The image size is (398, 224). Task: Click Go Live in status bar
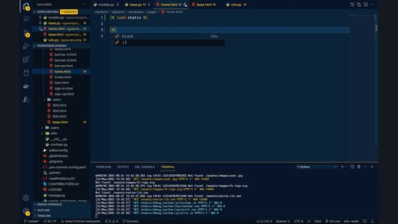[333, 222]
